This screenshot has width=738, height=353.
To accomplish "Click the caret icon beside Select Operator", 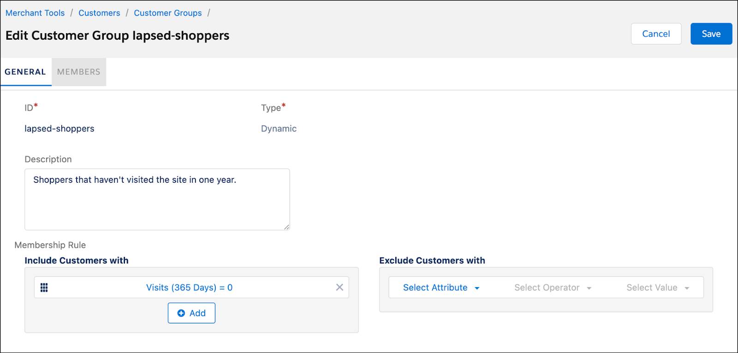I will (589, 287).
